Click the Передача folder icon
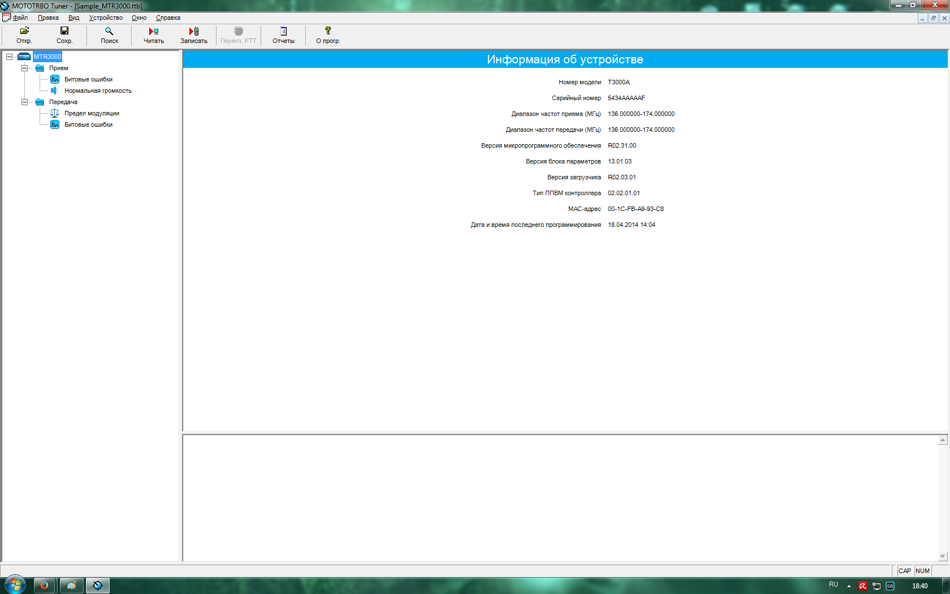 coord(40,102)
